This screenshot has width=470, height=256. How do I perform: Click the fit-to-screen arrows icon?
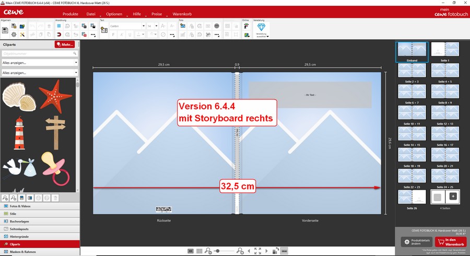tap(257, 251)
